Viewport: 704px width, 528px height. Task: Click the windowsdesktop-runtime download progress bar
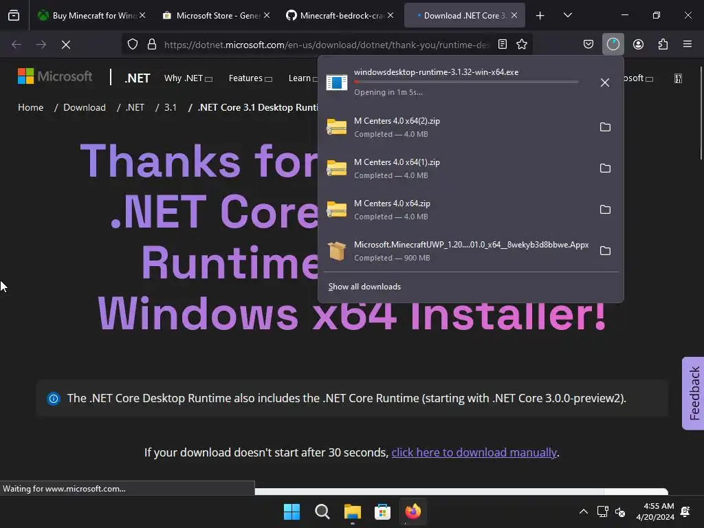(466, 82)
